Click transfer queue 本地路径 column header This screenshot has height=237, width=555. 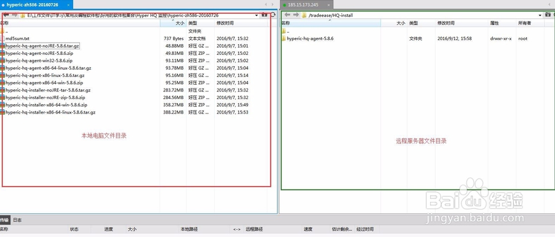tap(189, 229)
